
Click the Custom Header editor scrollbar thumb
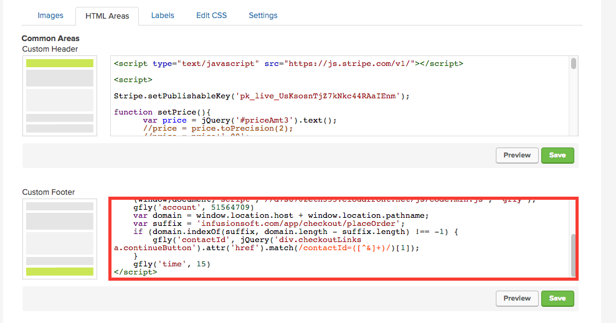[574, 63]
